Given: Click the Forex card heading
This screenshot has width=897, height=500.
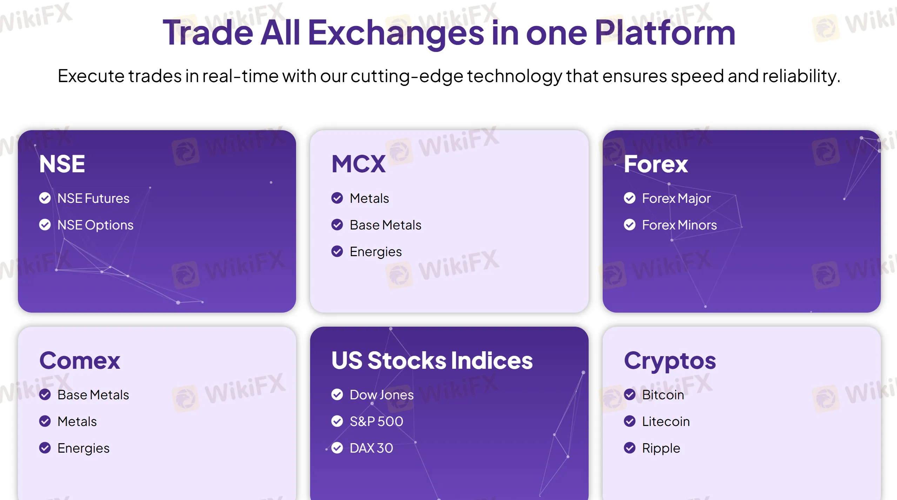Looking at the screenshot, I should click(x=656, y=164).
